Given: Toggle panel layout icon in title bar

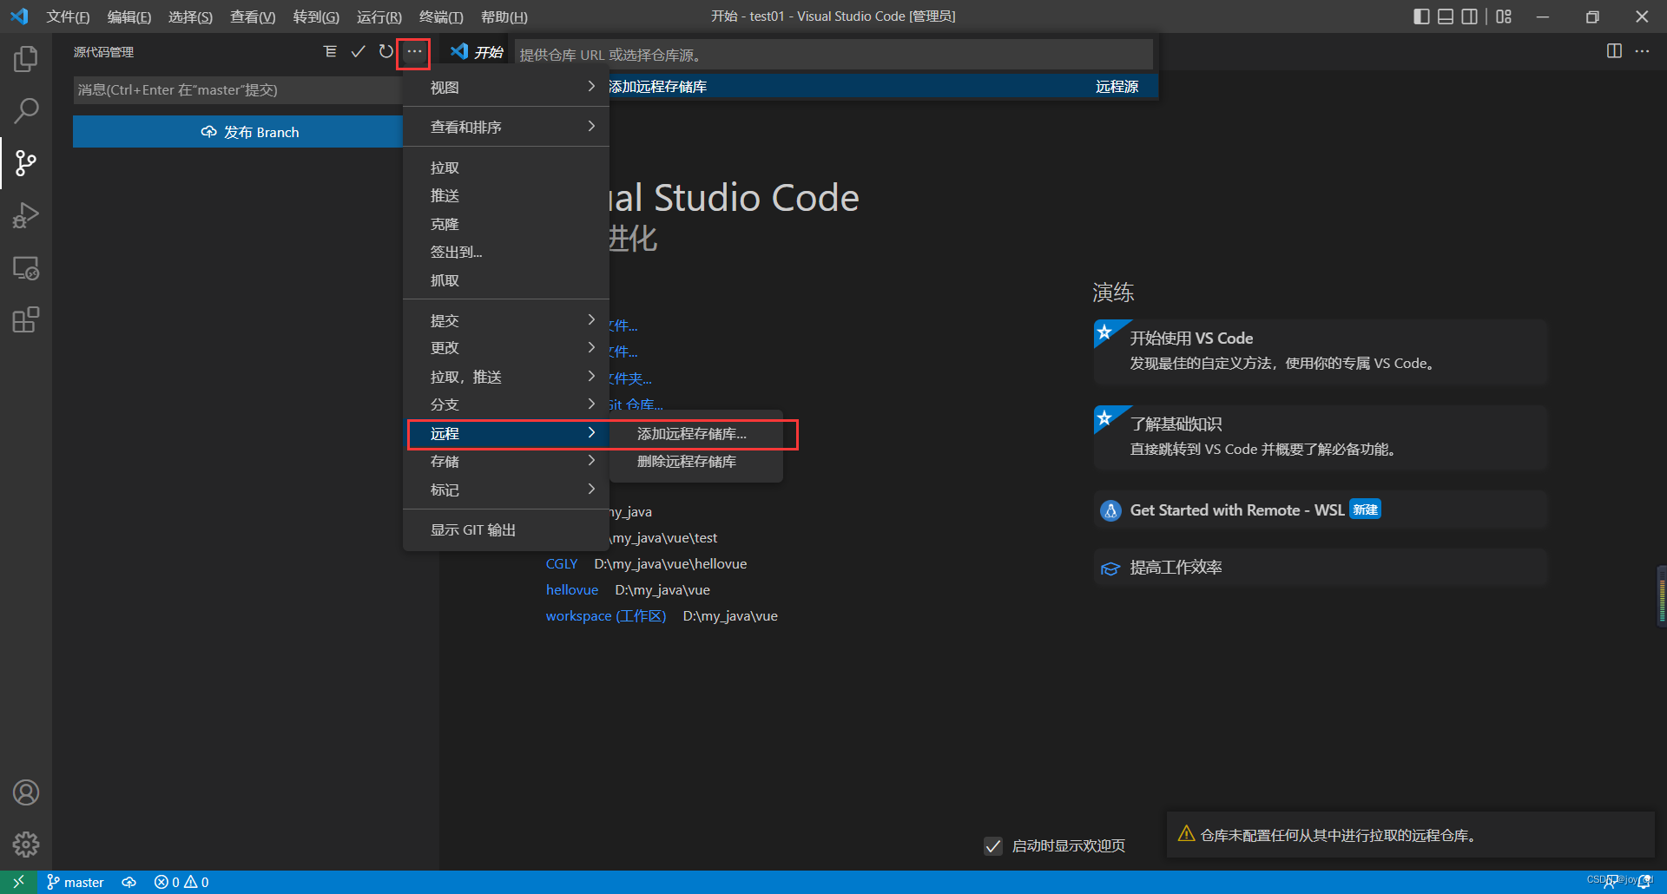Looking at the screenshot, I should click(1446, 16).
